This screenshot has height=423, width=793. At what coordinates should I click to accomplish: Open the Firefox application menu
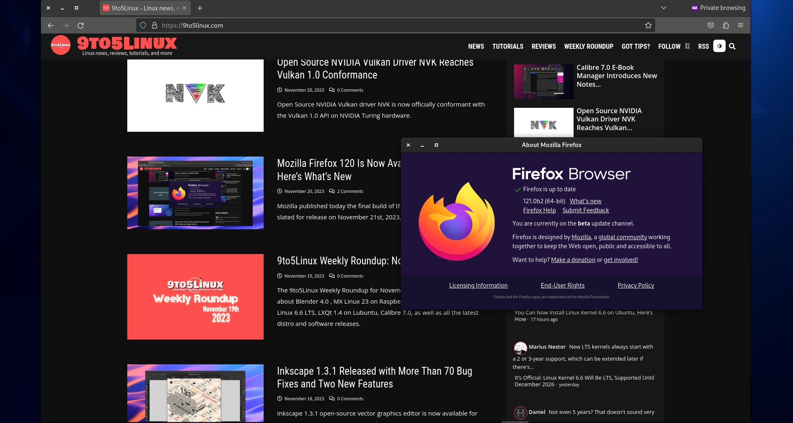click(x=741, y=25)
